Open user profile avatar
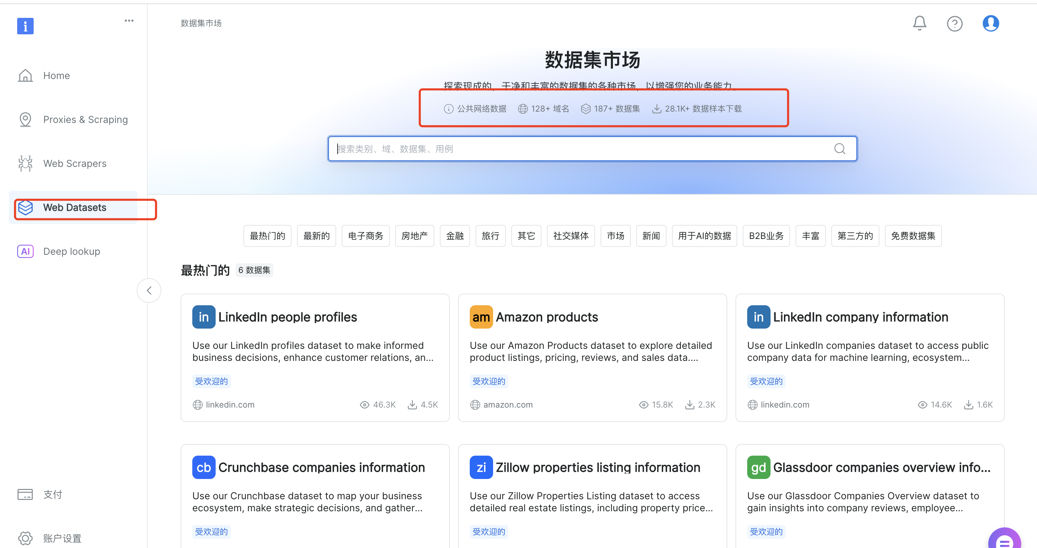The height and width of the screenshot is (548, 1037). coord(990,23)
